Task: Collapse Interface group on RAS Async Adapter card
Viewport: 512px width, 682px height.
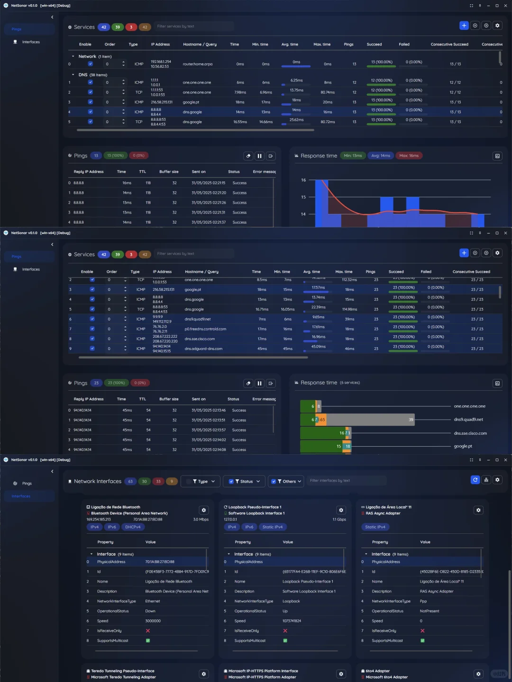Action: coord(366,554)
